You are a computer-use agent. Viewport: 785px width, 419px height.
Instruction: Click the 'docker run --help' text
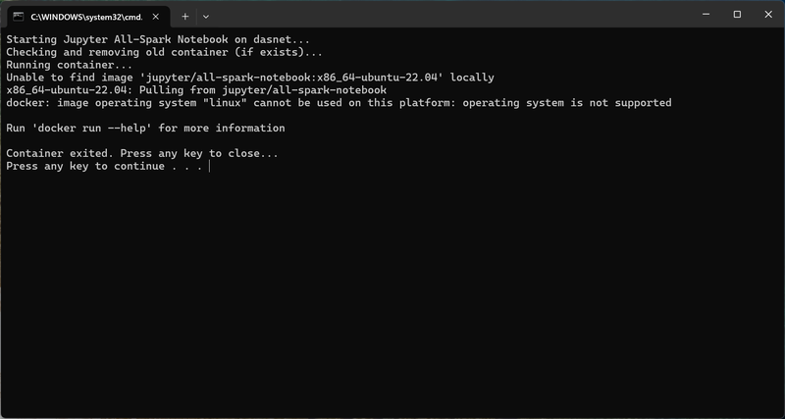(x=91, y=129)
